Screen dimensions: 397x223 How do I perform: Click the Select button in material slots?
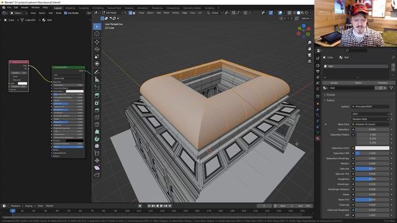tap(359, 82)
